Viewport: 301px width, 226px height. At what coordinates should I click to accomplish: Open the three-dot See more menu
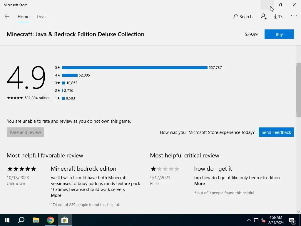(294, 16)
